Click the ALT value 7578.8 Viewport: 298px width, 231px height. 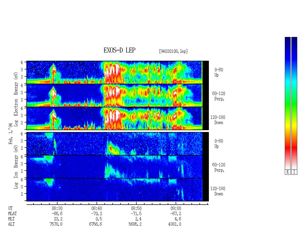coord(56,224)
